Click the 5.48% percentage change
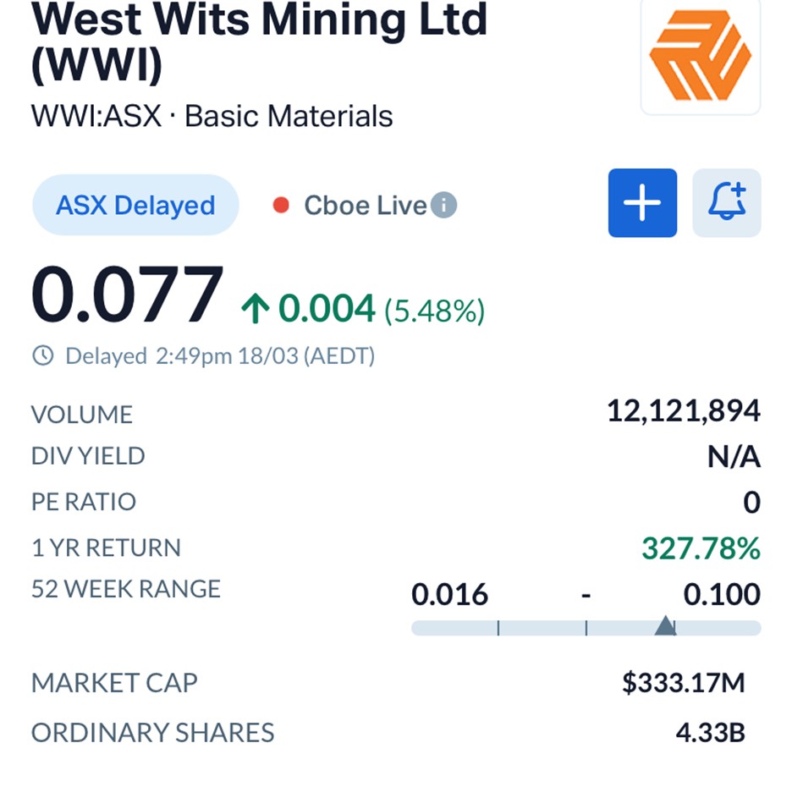This screenshot has height=787, width=792. (434, 311)
